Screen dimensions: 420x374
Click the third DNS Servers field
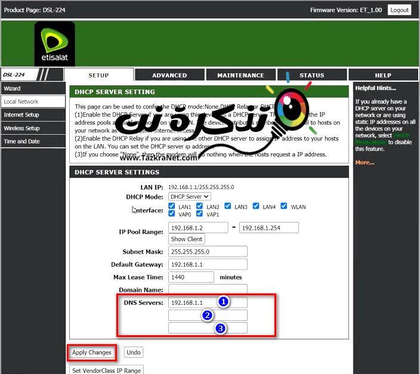208,328
